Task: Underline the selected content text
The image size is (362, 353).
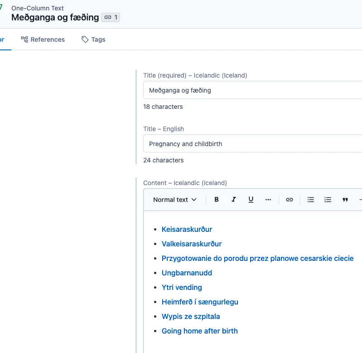Action: tap(251, 200)
